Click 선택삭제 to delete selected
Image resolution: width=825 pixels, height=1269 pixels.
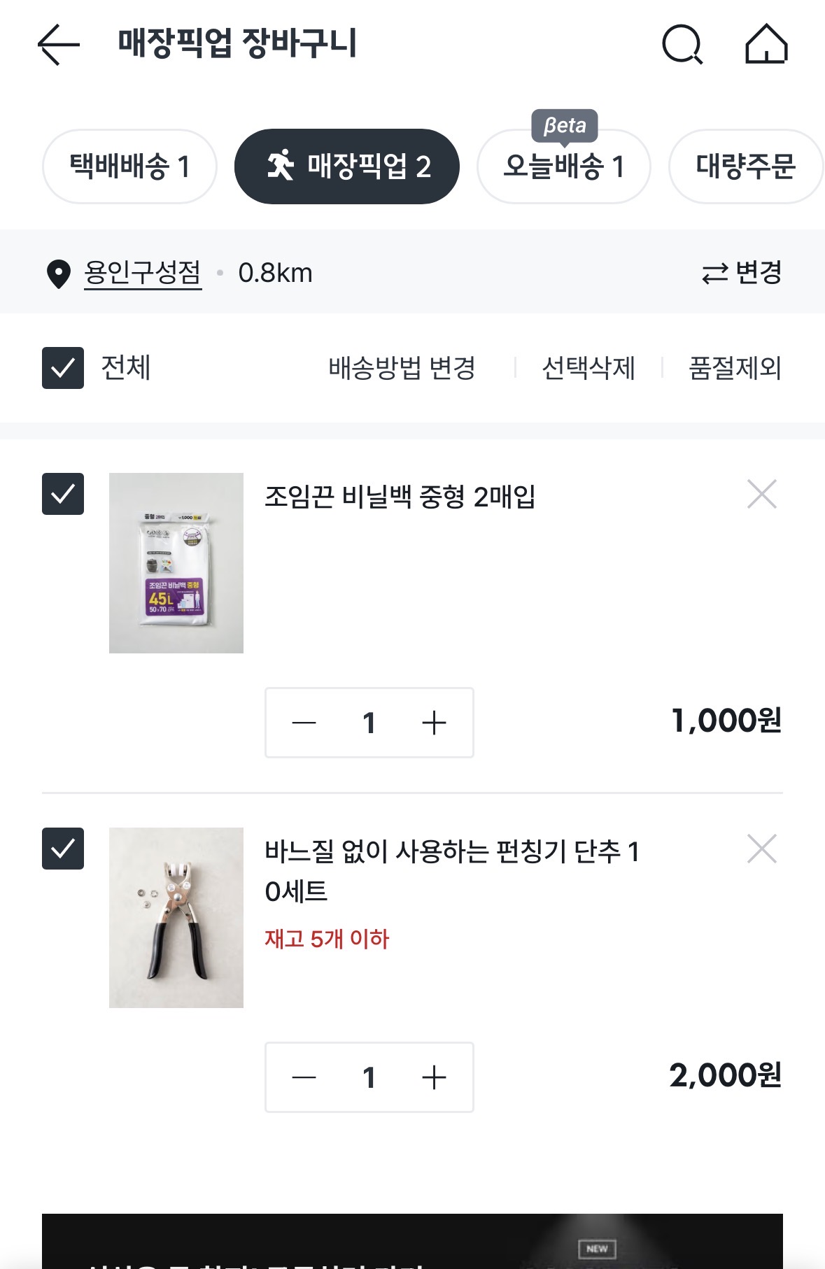[588, 368]
